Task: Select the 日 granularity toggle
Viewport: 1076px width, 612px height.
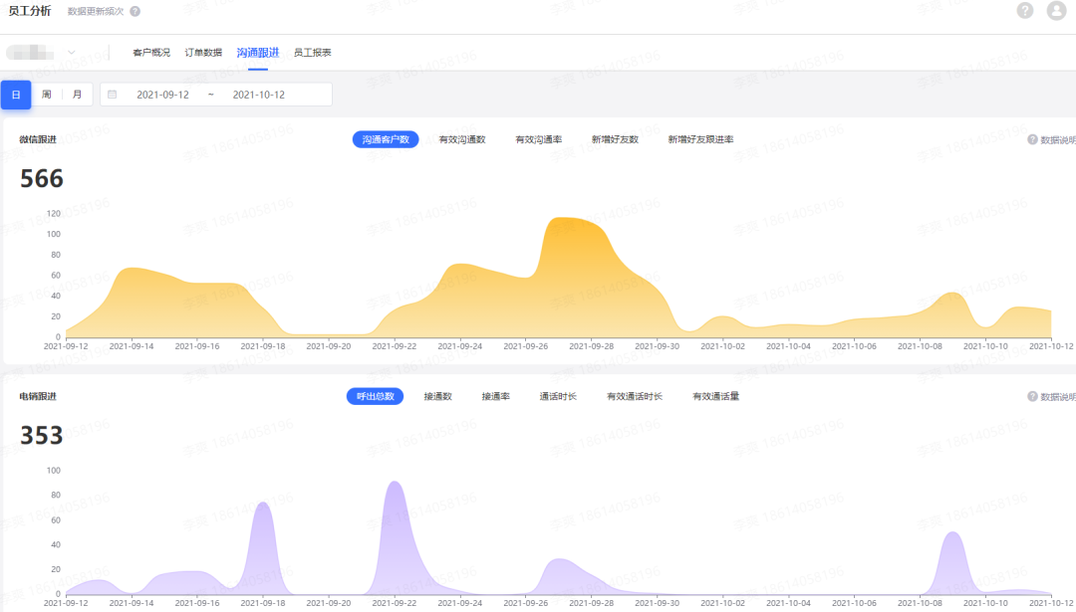Action: click(16, 95)
